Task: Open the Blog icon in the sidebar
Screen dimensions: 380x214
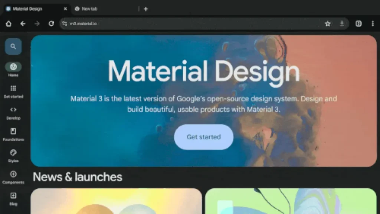Action: (x=13, y=195)
